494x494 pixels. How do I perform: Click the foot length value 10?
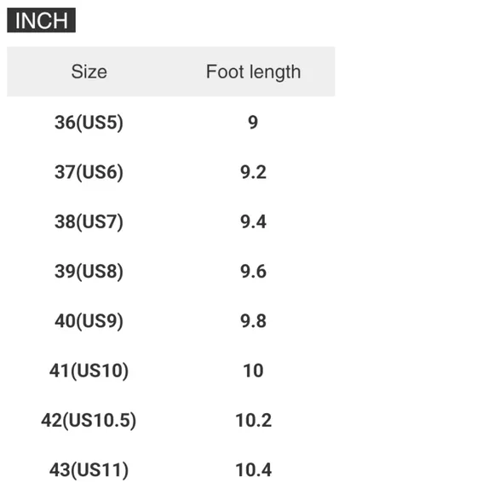[253, 370]
